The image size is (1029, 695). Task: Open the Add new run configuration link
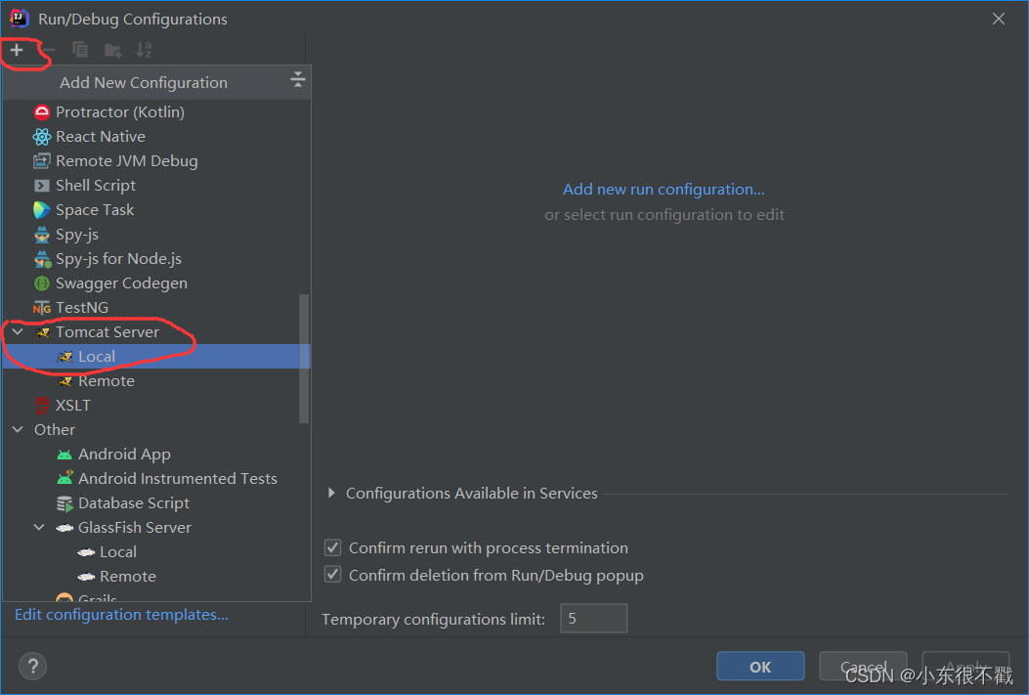pos(664,190)
